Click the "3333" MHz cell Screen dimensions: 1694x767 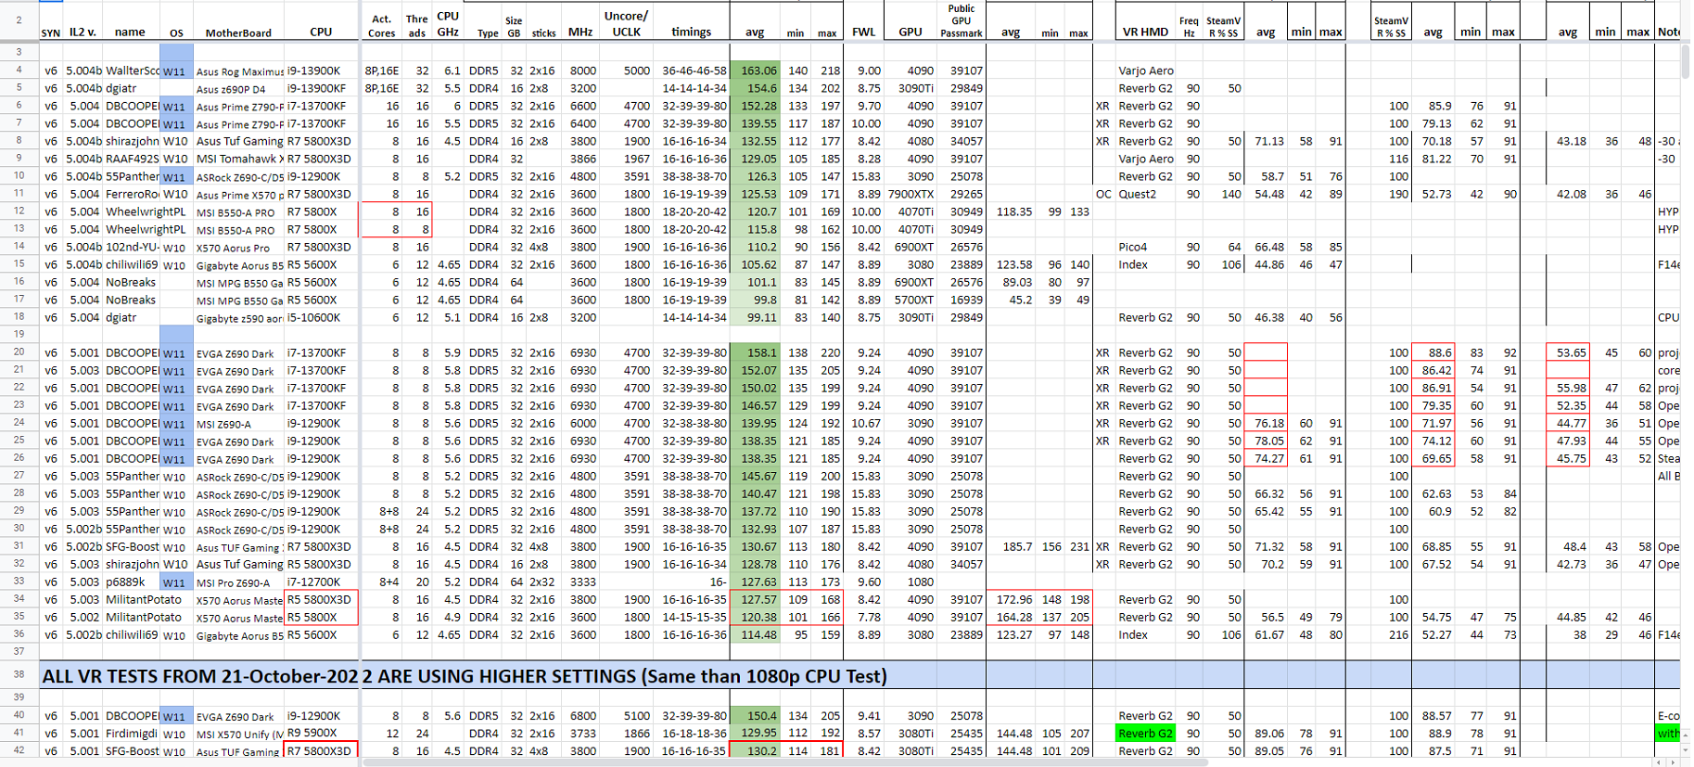(x=582, y=582)
